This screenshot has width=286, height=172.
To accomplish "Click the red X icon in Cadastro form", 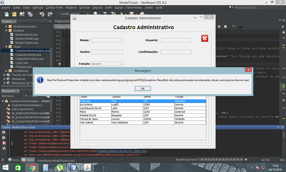I will coord(205,38).
